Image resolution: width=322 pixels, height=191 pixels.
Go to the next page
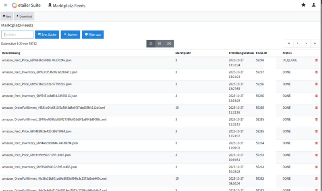pos(306,43)
